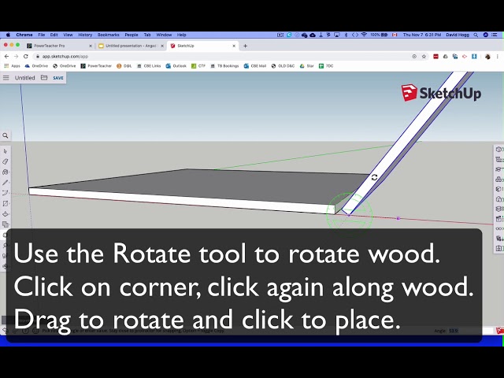The height and width of the screenshot is (378, 504).
Task: Open the CTF bookmark
Action: (x=198, y=66)
